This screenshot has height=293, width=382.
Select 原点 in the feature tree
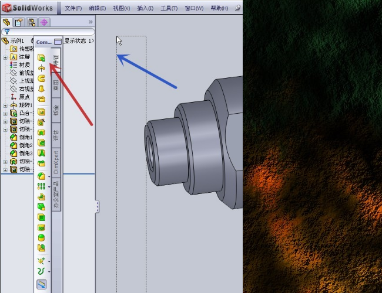point(20,97)
